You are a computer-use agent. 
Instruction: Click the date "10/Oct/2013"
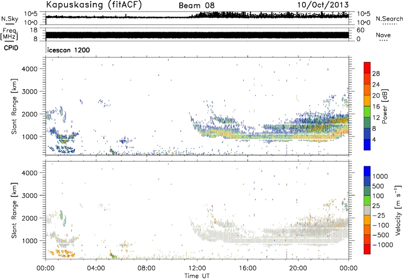pyautogui.click(x=323, y=5)
